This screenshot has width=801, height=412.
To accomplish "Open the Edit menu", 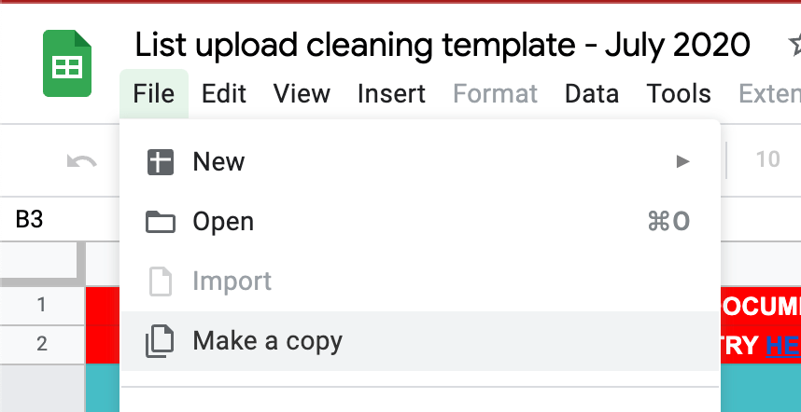I will (224, 93).
